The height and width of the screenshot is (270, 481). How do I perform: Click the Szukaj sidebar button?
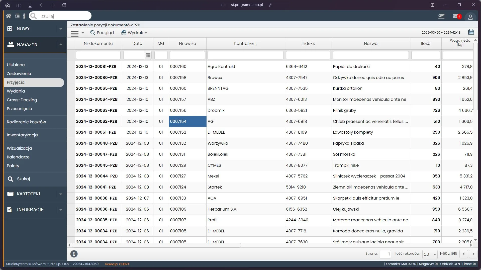click(19, 179)
